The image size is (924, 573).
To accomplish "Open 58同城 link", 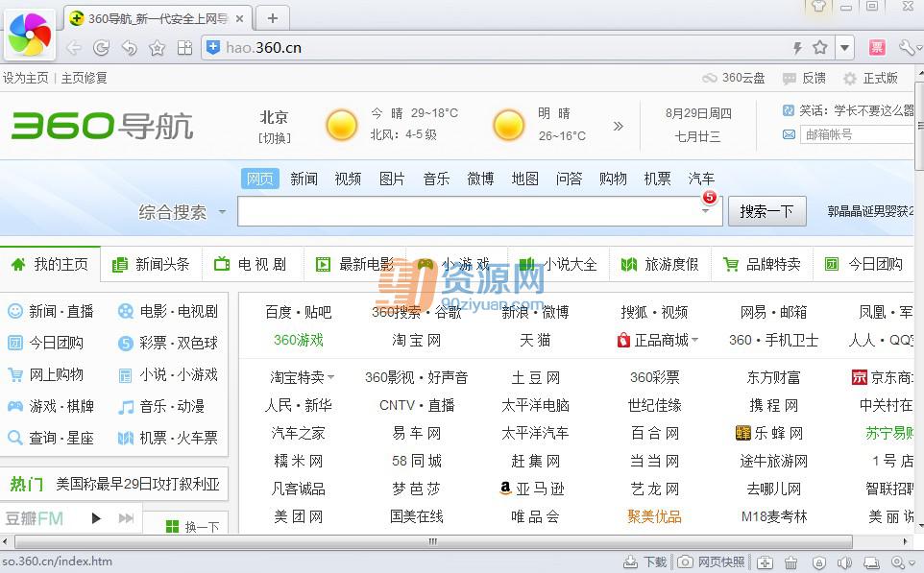I will [417, 461].
